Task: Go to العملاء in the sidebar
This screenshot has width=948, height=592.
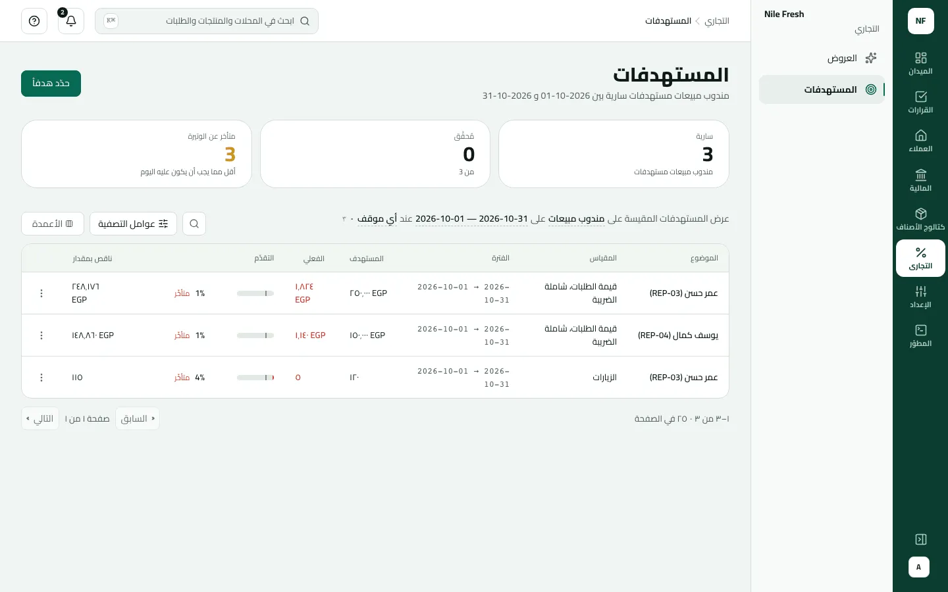Action: (x=920, y=141)
